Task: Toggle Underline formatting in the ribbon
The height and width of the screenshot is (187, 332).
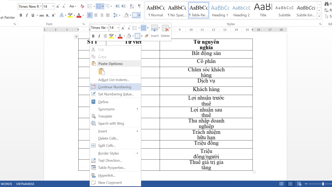Action: coord(33,15)
